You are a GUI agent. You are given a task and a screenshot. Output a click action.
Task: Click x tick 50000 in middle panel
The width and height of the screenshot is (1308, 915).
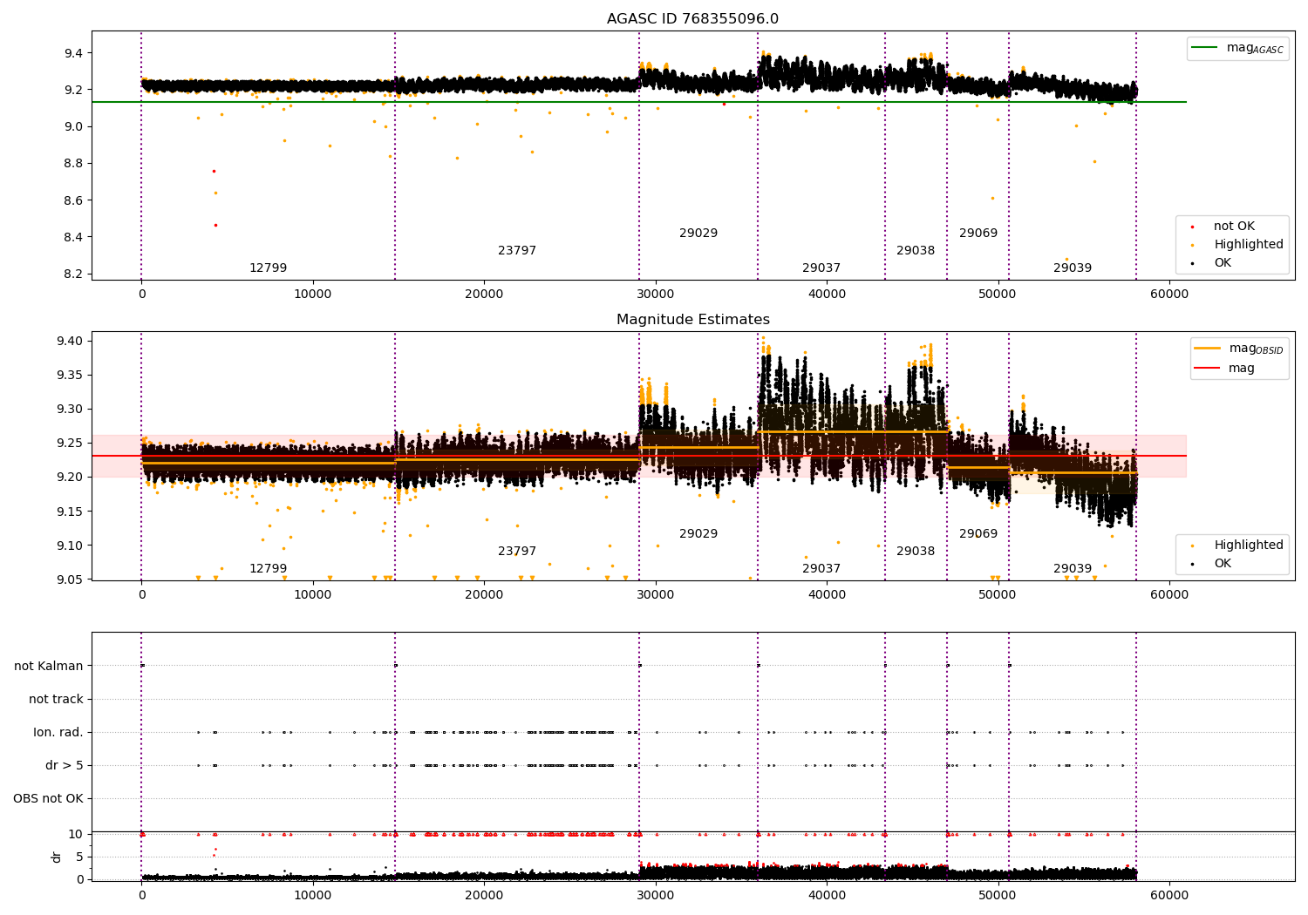click(x=998, y=595)
